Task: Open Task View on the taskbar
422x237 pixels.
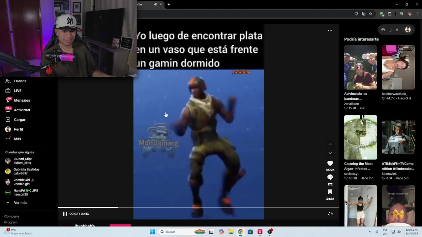Action: point(211,232)
